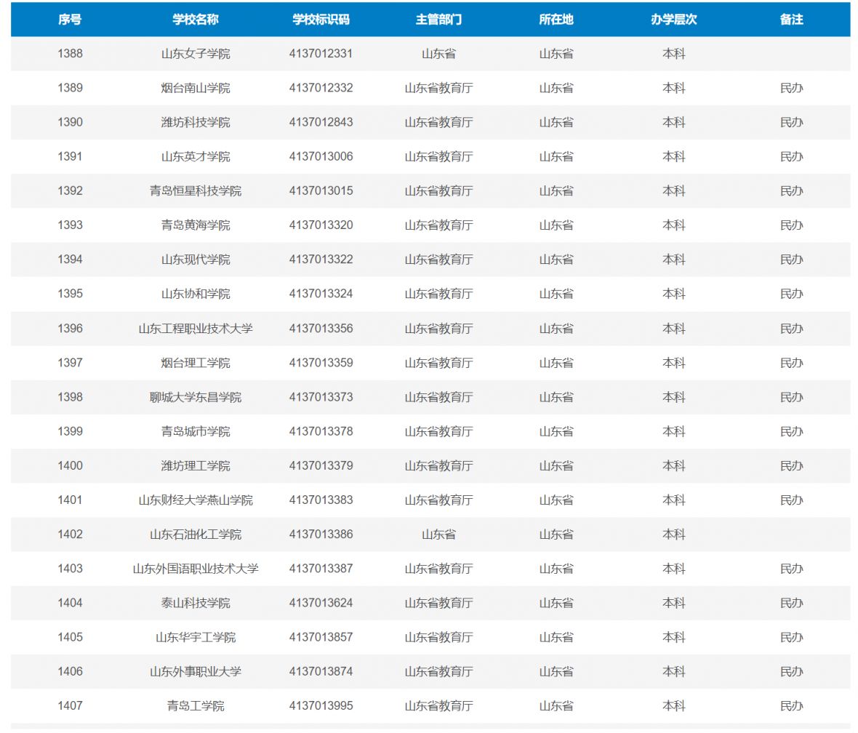The height and width of the screenshot is (733, 858).
Task: Select school name 潍坊科技学院
Action: [x=196, y=123]
